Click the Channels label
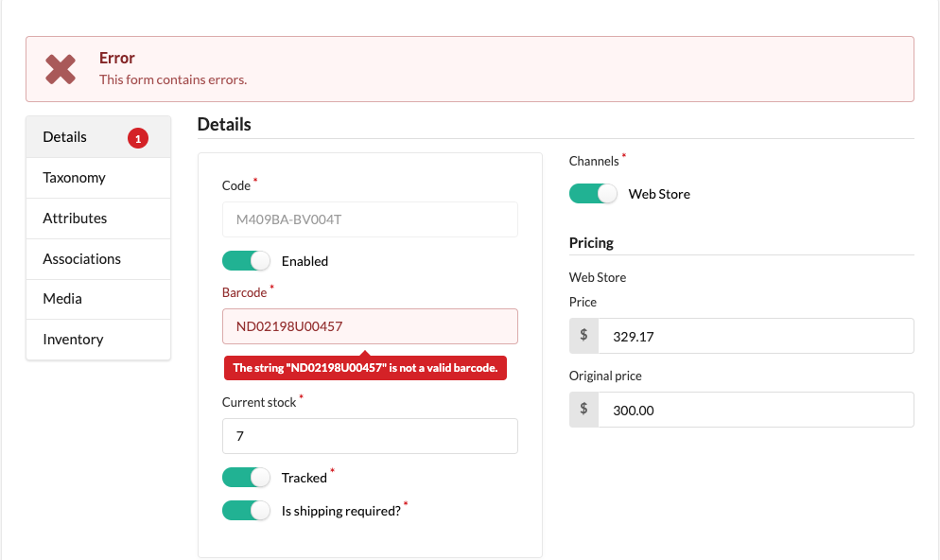The image size is (940, 560). point(594,162)
